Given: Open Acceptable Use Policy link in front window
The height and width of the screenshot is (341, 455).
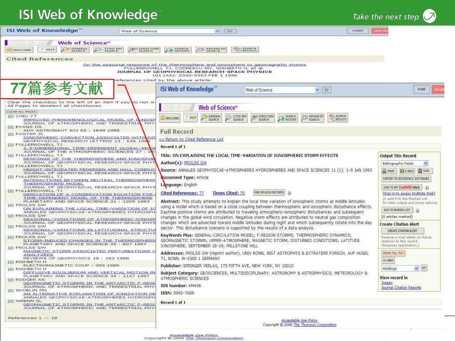Looking at the screenshot, I should pos(299,321).
